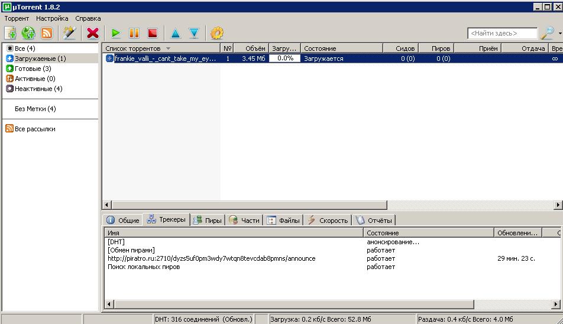Sort trackers by Состояние column header
This screenshot has width=563, height=324.
[429, 233]
